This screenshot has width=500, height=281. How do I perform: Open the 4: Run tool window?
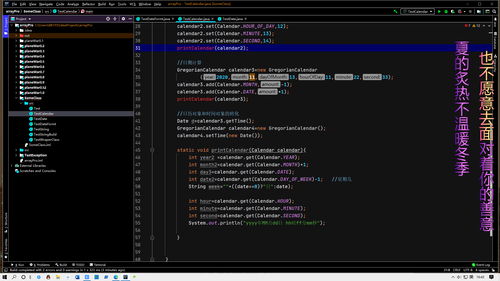[17, 265]
